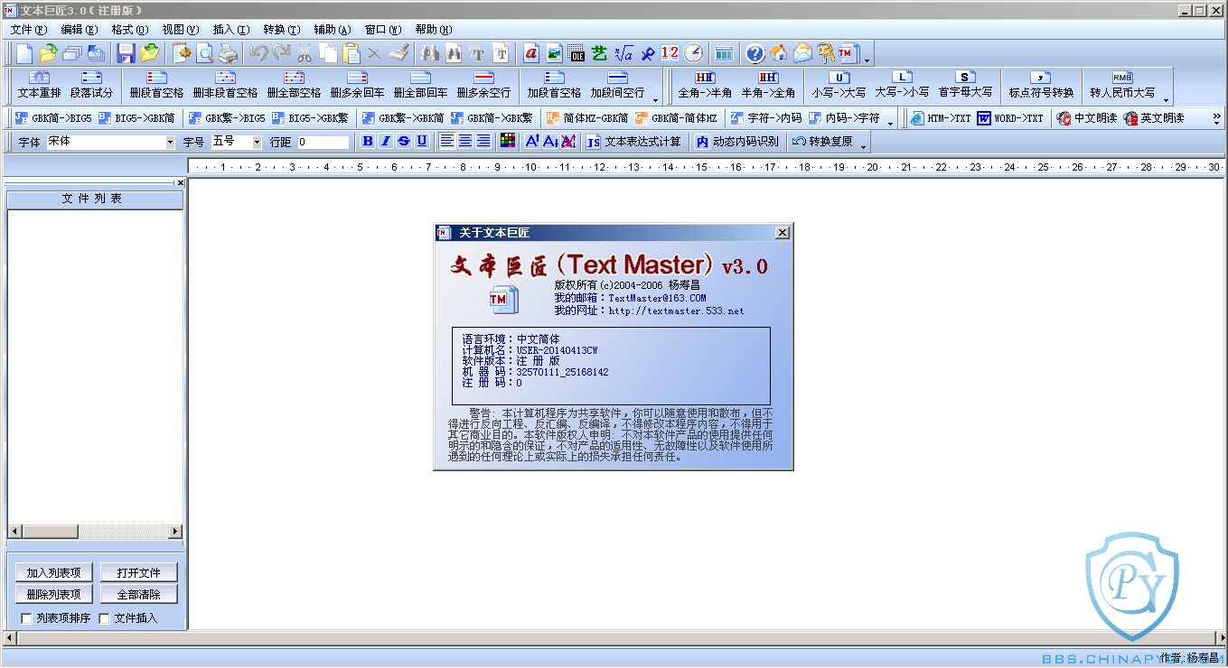
Task: Click 转人民币大写 RMB button
Action: click(x=1122, y=86)
